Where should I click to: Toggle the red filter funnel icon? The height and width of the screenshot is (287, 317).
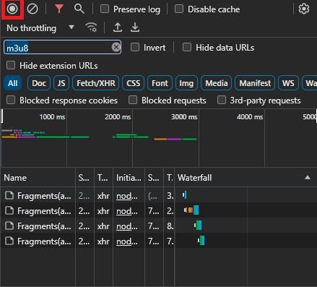click(x=59, y=9)
